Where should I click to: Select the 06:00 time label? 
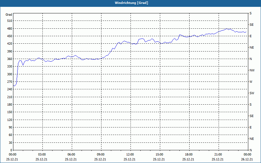coord(71,155)
